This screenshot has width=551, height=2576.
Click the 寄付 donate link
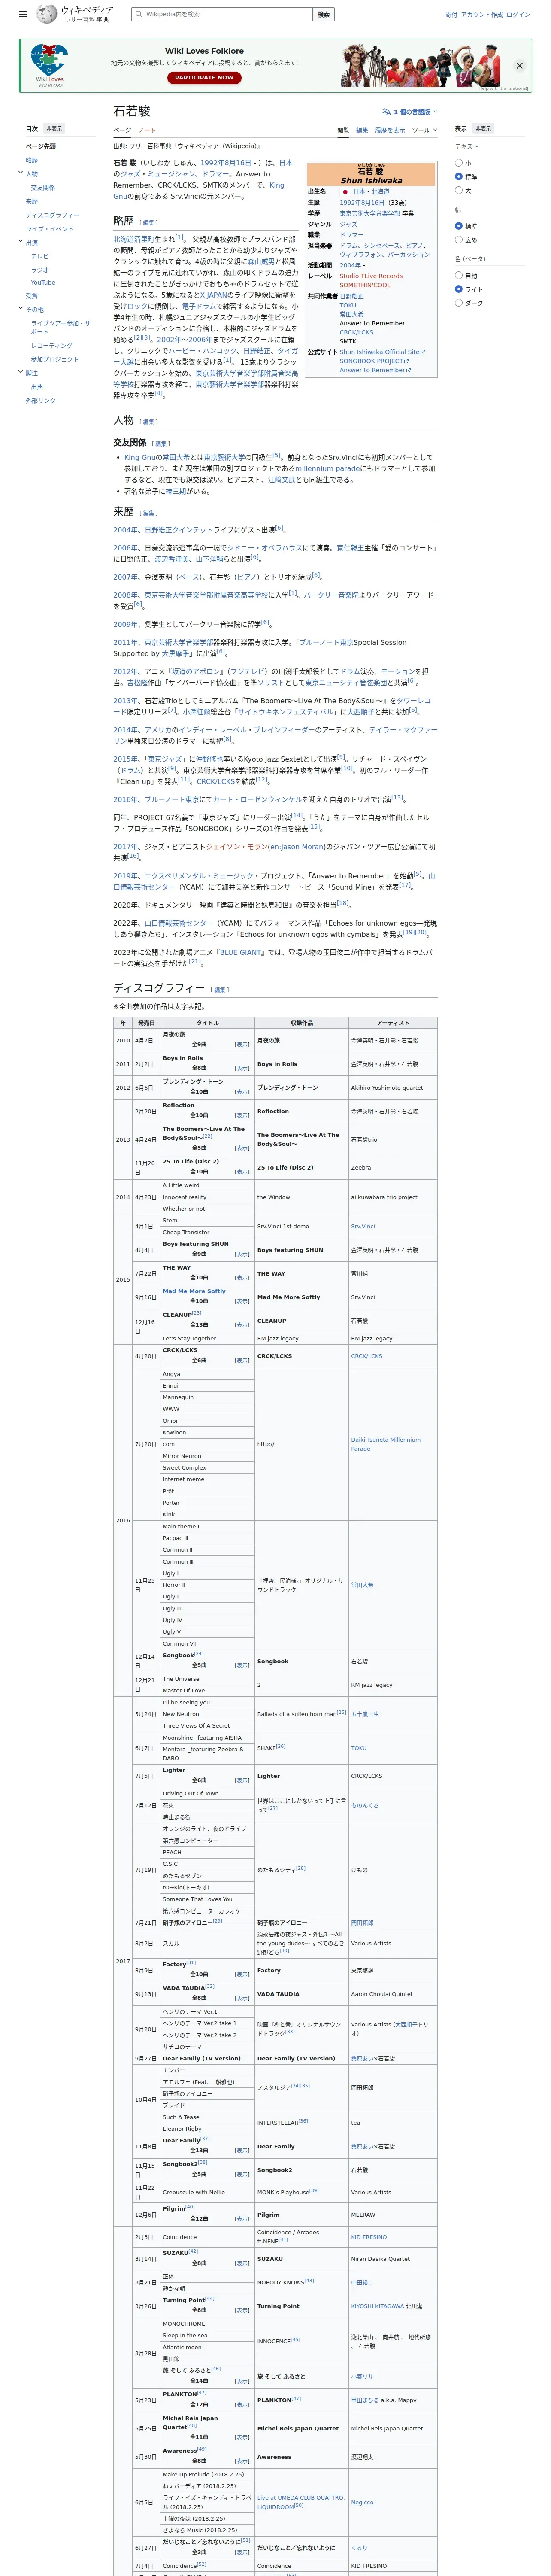[x=451, y=15]
